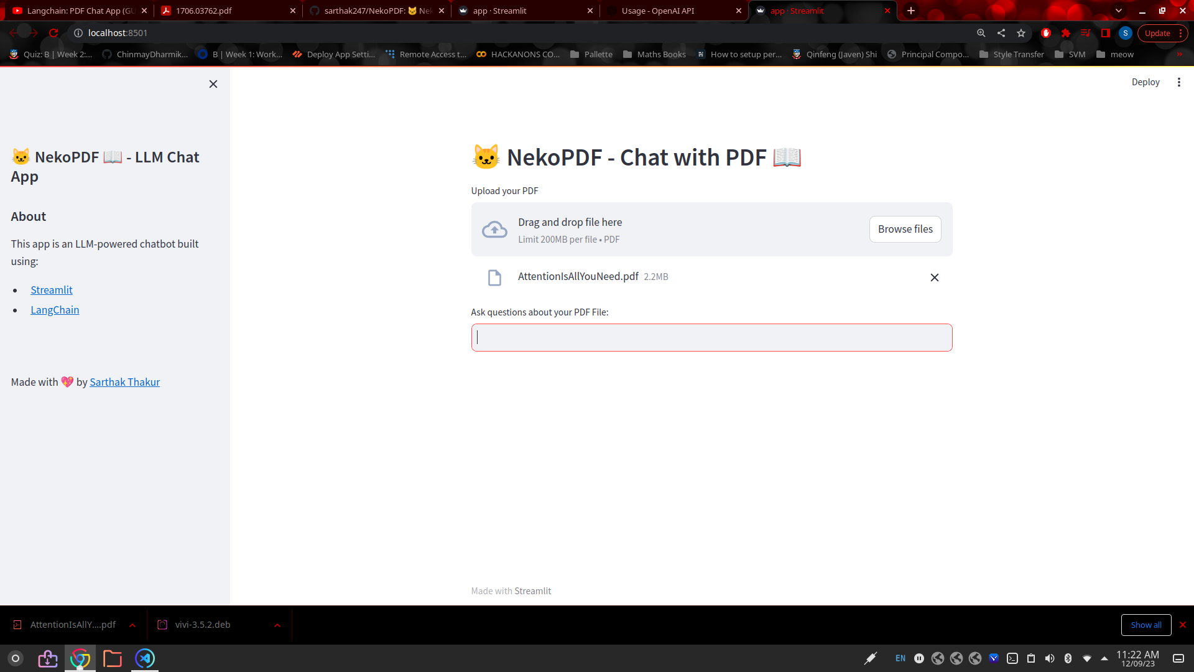This screenshot has width=1194, height=672.
Task: Open Bluetooth settings from the system tray
Action: (1068, 658)
